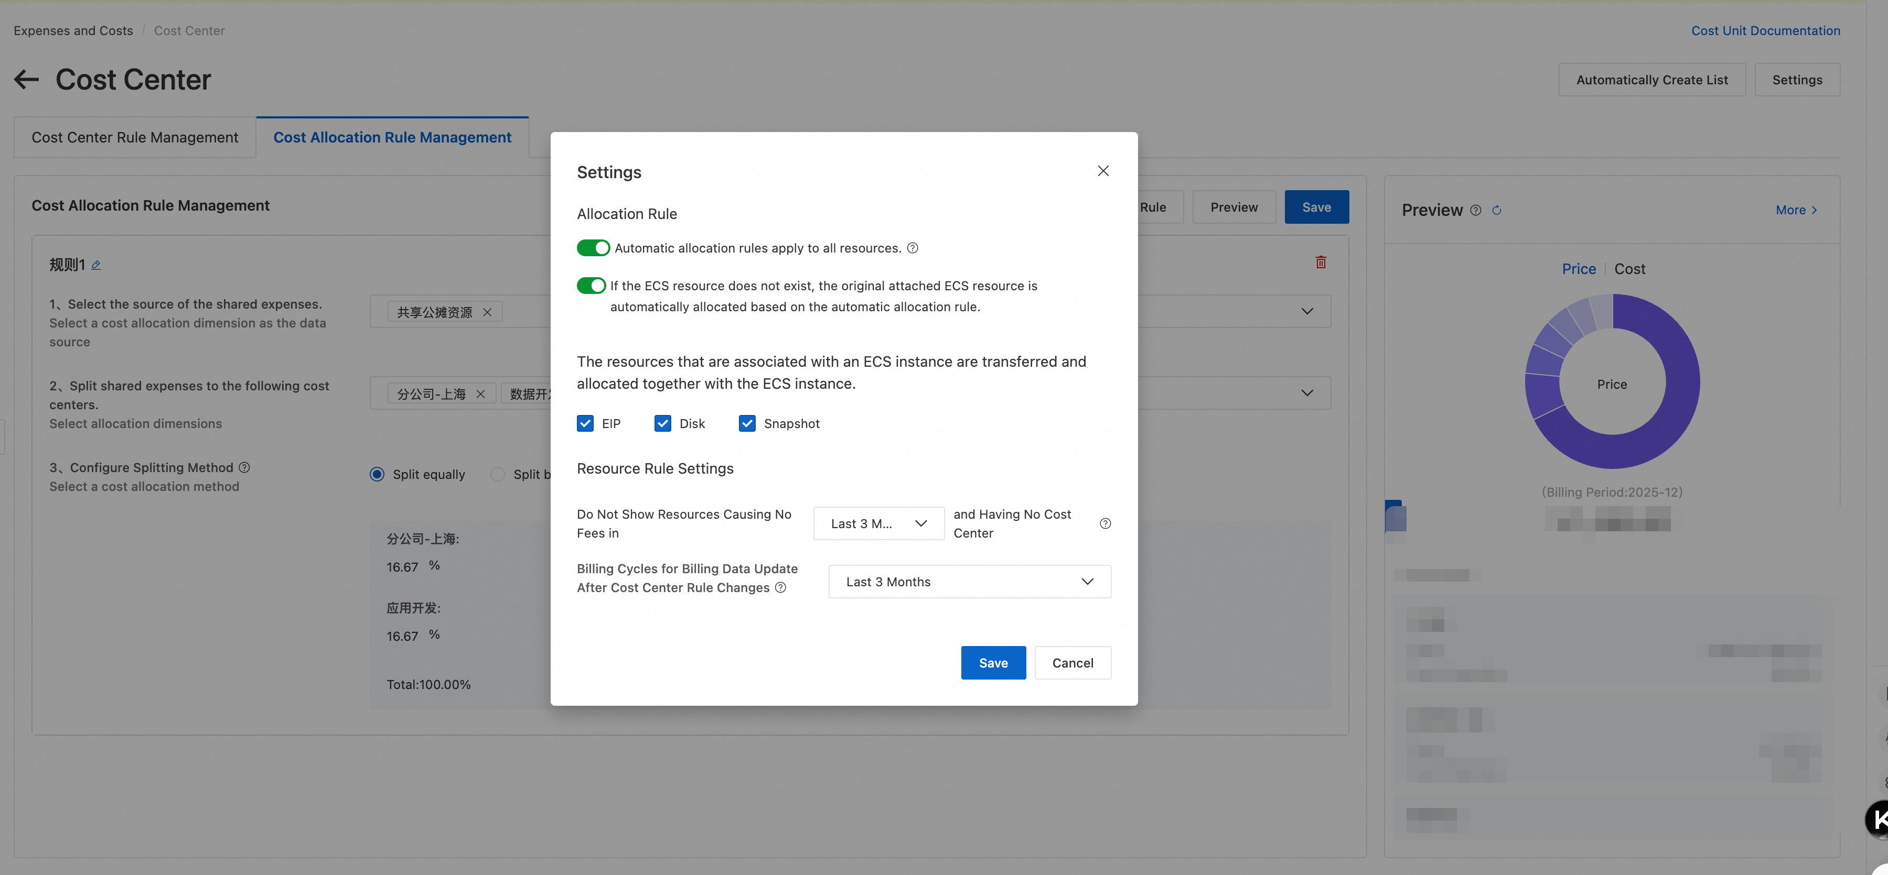Open the Last 3 Months billing cycles dropdown

pyautogui.click(x=969, y=582)
